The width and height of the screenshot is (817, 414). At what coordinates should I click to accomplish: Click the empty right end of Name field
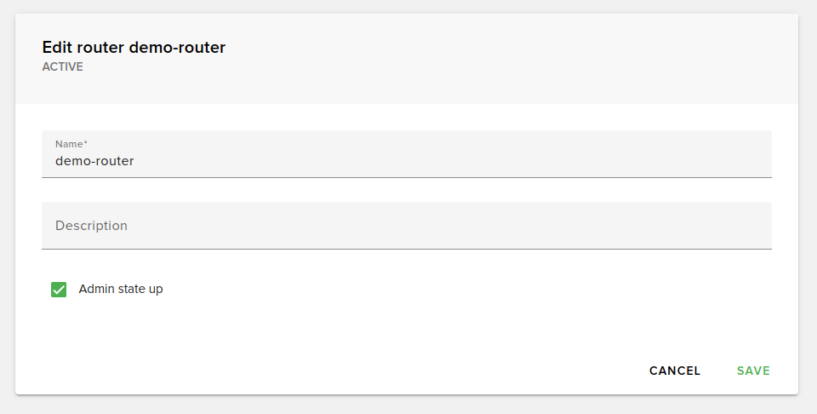click(x=723, y=159)
